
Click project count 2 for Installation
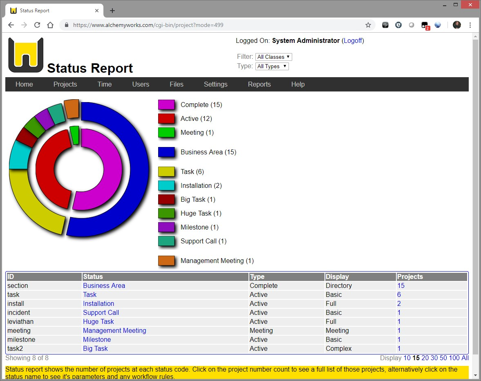(x=399, y=304)
